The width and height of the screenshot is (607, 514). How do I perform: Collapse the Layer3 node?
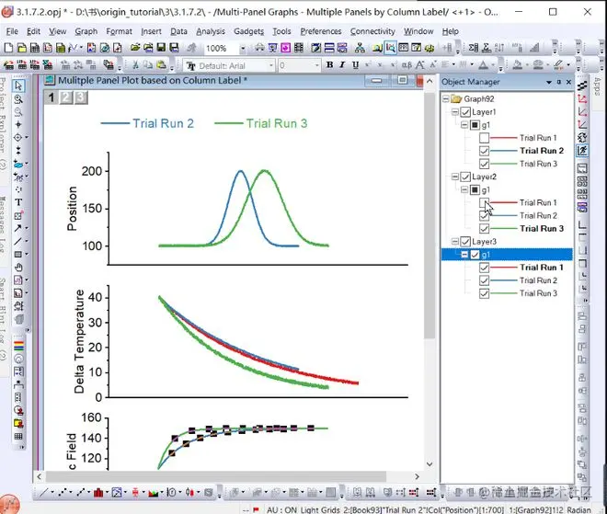pyautogui.click(x=455, y=242)
